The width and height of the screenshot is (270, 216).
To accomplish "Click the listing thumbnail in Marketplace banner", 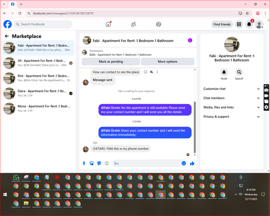I will tap(84, 52).
